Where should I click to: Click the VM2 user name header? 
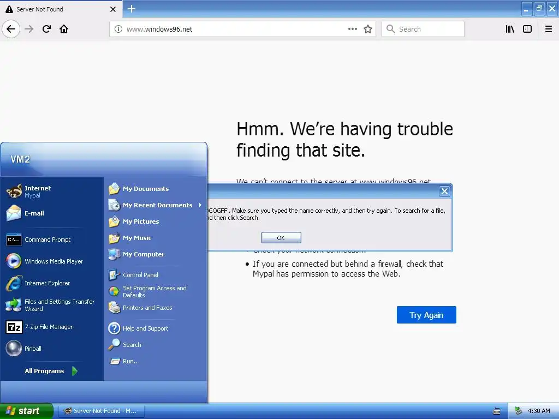pos(20,159)
